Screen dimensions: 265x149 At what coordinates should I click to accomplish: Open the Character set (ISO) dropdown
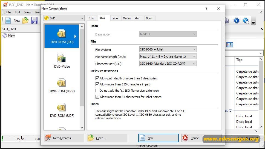[168, 64]
